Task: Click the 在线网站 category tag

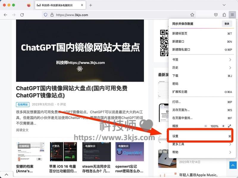Action: (23, 105)
